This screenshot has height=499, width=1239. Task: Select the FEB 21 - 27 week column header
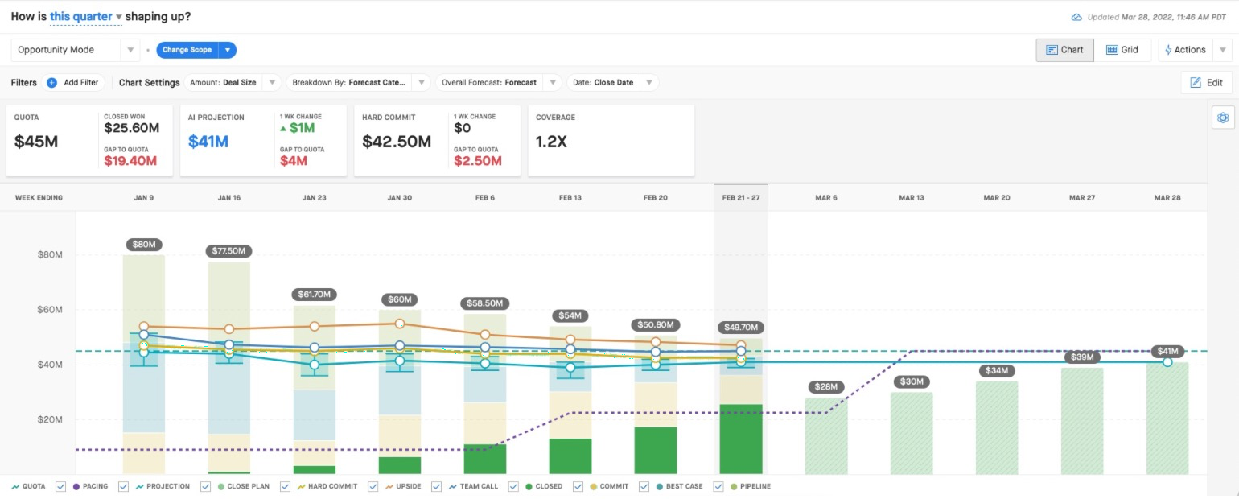(x=741, y=197)
